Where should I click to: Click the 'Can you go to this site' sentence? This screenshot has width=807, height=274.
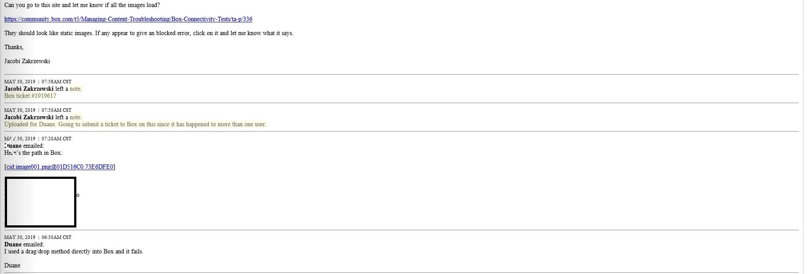[82, 5]
